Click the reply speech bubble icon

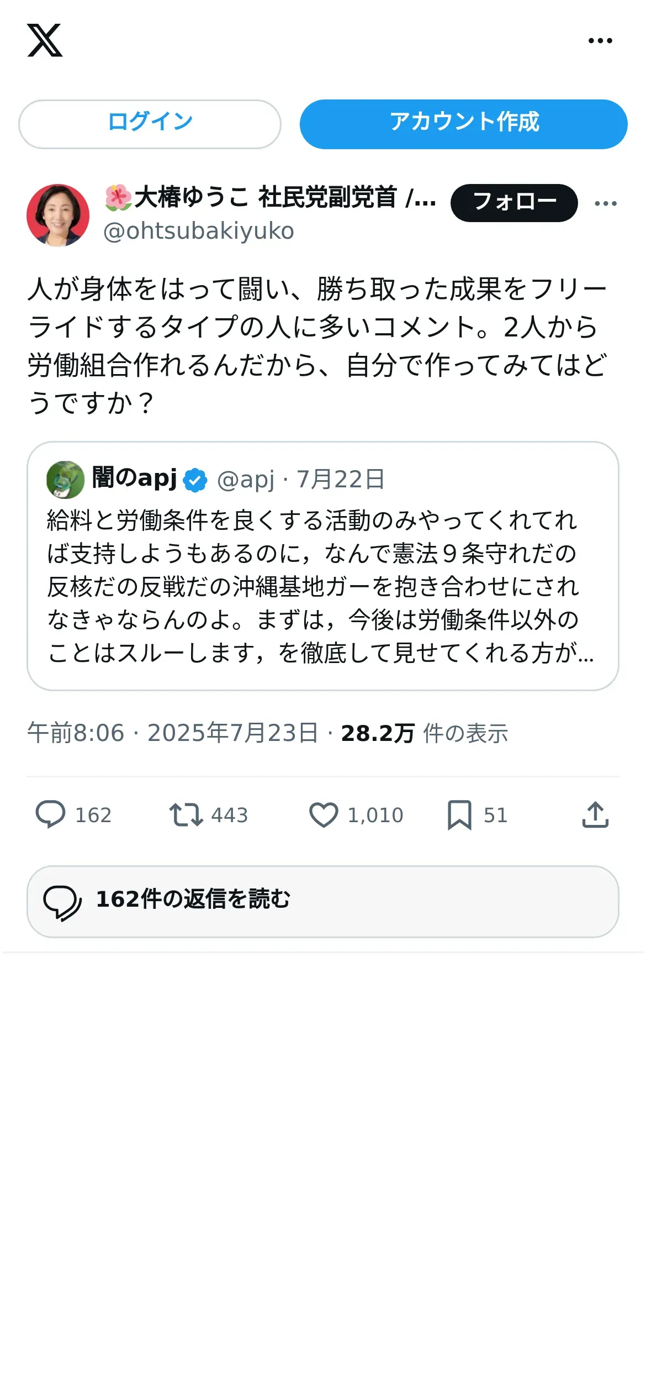pos(50,815)
